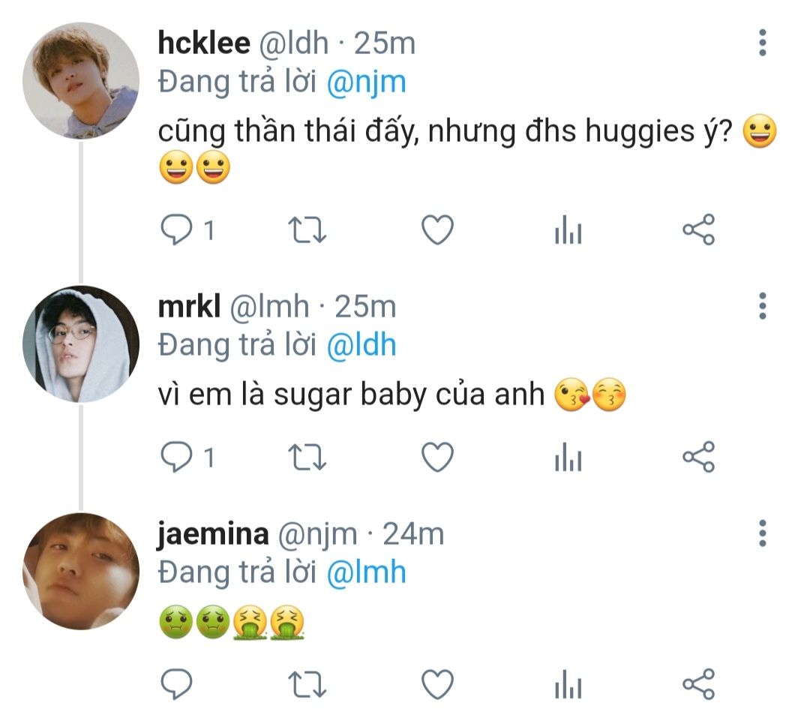Image resolution: width=810 pixels, height=715 pixels.
Task: Like hcklee's tweet
Action: point(436,230)
